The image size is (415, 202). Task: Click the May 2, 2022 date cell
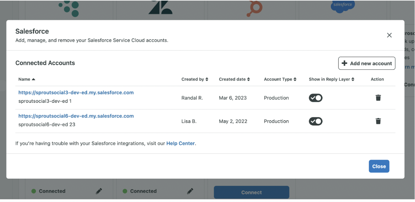[233, 121]
